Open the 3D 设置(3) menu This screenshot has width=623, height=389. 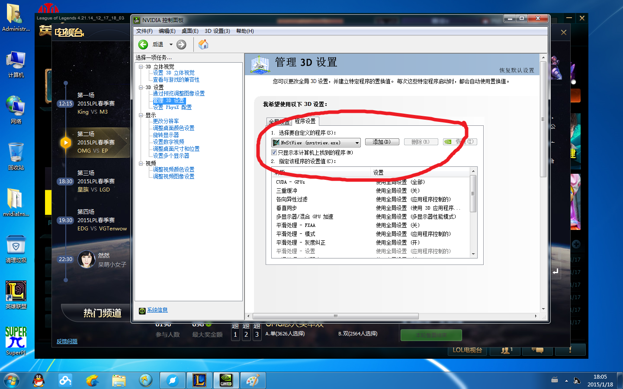217,31
